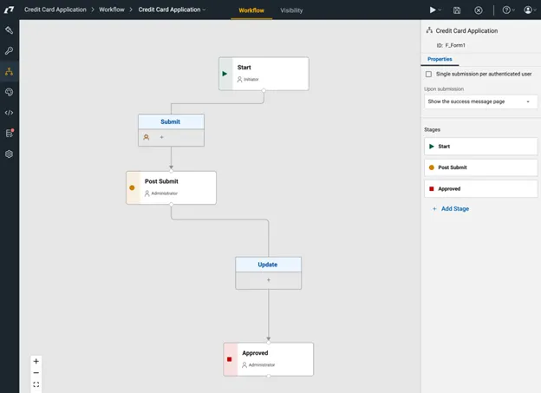The height and width of the screenshot is (393, 541).
Task: Select the Properties tab
Action: click(x=440, y=59)
